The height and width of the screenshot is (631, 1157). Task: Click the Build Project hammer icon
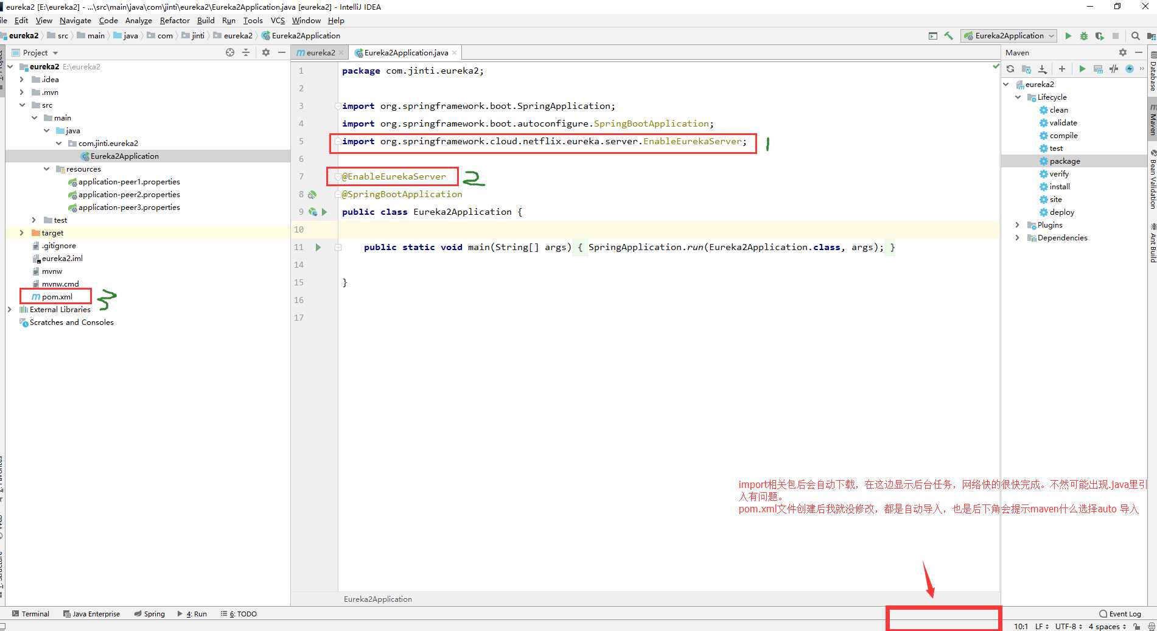point(948,36)
